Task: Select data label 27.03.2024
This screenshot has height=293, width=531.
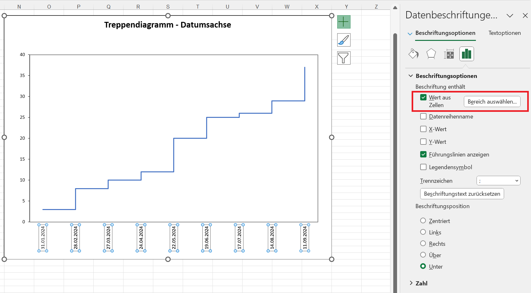Action: (x=108, y=238)
